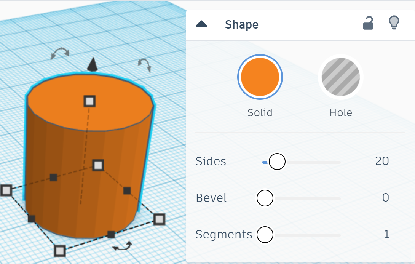Click the black cone handle to raise the cylinder
415x264 pixels.
tap(91, 65)
